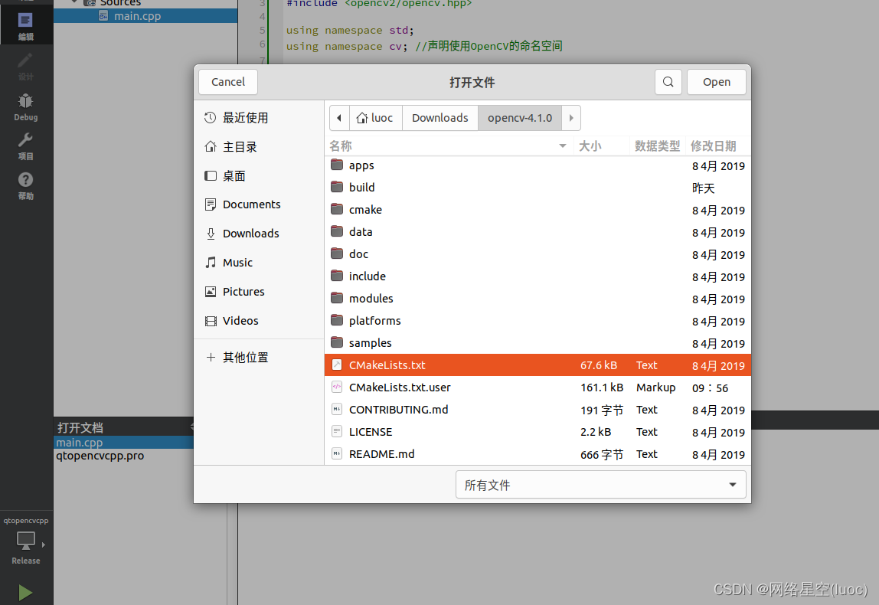Click the back arrow in path bar
The height and width of the screenshot is (605, 879).
[x=339, y=118]
